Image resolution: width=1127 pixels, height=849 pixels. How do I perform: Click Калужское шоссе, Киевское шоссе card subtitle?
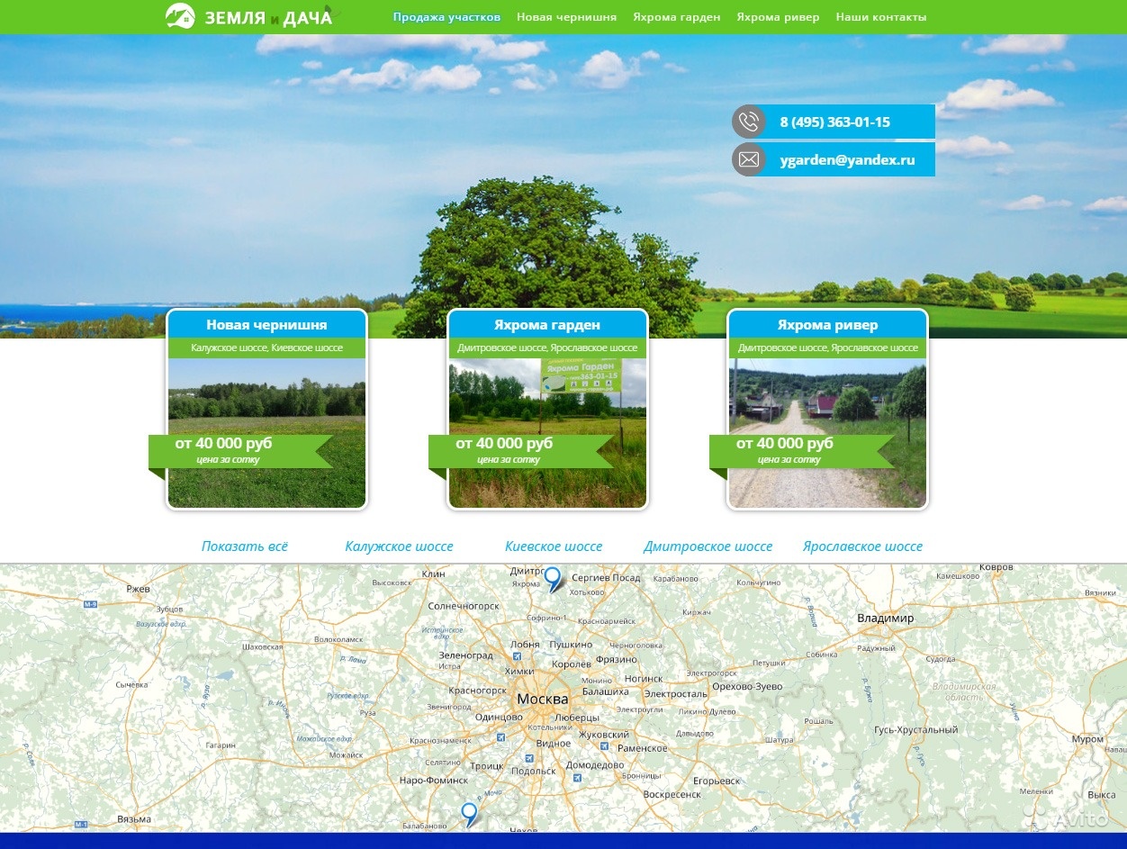266,348
